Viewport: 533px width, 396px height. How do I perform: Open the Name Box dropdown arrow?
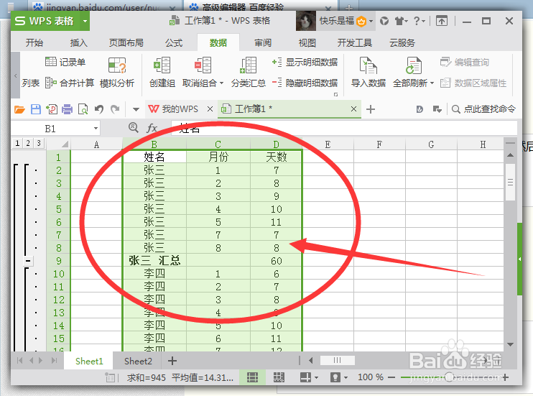(96, 128)
